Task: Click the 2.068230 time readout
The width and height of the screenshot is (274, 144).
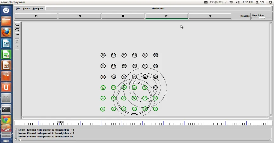Action: [x=245, y=16]
